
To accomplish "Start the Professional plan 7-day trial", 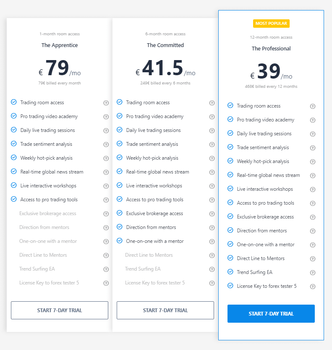I will tap(271, 314).
